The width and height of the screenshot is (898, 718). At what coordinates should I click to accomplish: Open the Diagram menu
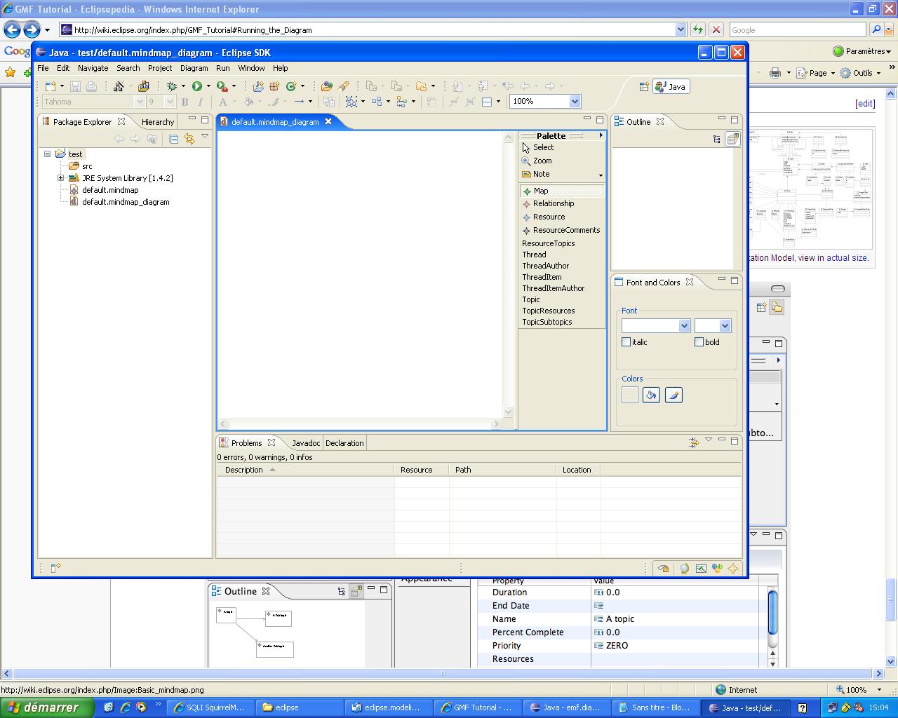pyautogui.click(x=194, y=68)
